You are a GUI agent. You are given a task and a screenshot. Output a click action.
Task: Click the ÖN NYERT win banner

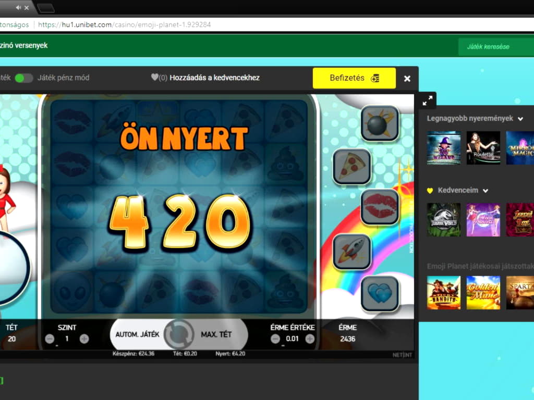tap(184, 137)
